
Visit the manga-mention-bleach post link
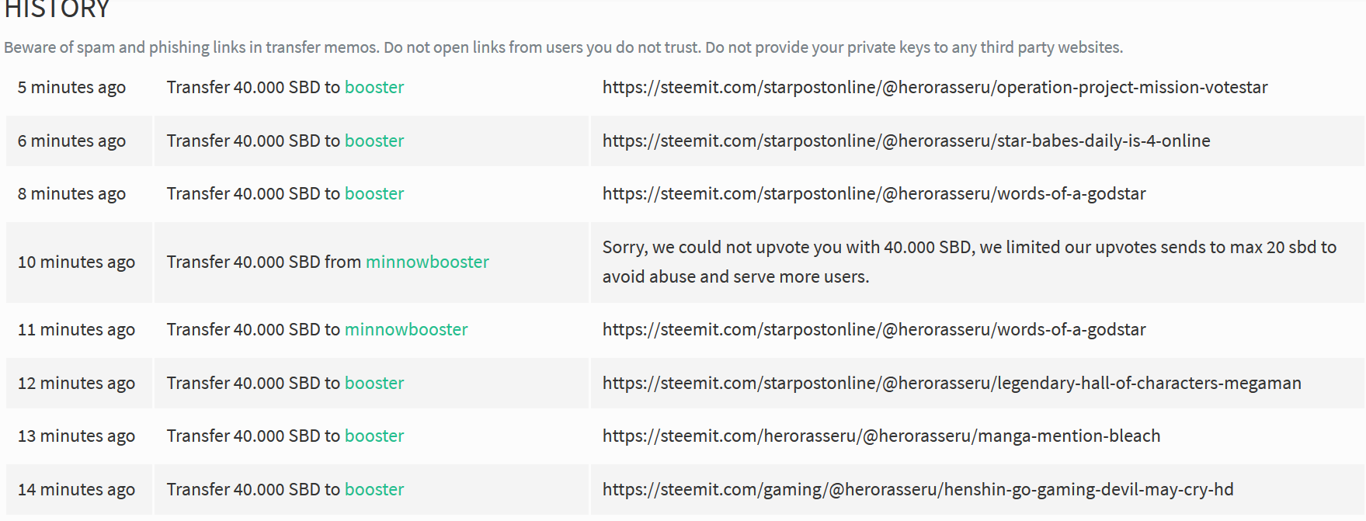click(881, 436)
